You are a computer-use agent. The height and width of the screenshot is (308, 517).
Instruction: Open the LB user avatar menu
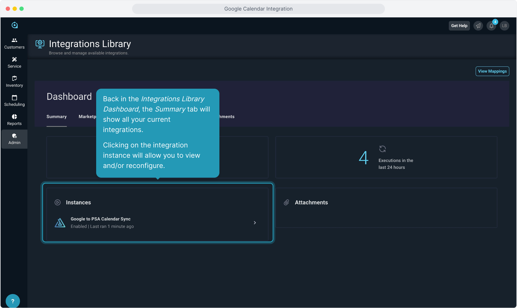tap(504, 26)
